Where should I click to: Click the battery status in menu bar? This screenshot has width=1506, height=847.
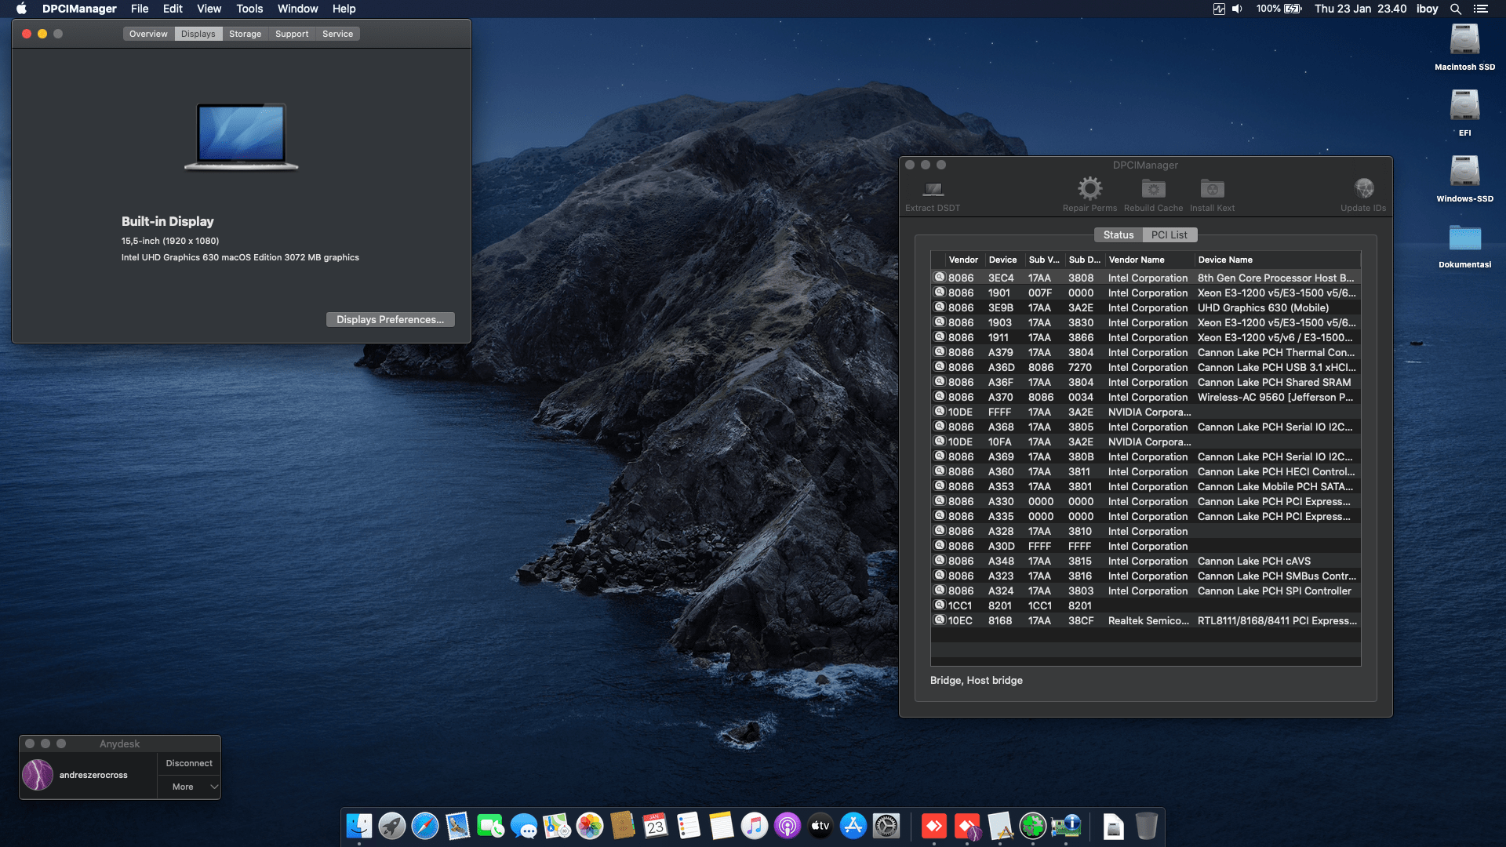(1279, 9)
